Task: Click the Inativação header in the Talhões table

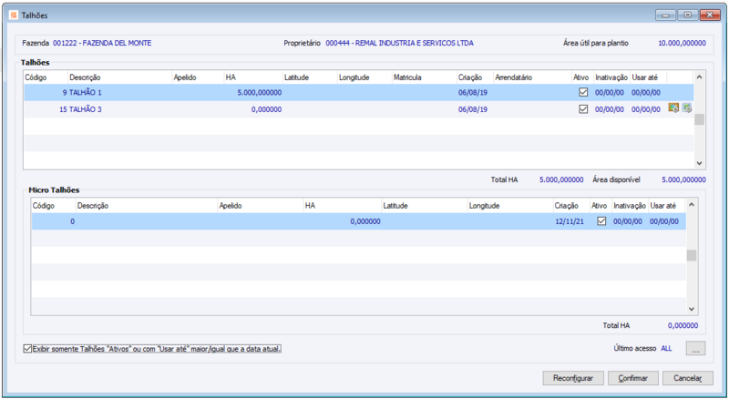Action: tap(611, 77)
